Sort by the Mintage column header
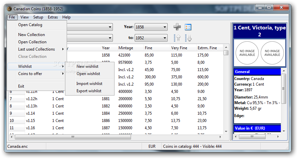 click(130, 48)
